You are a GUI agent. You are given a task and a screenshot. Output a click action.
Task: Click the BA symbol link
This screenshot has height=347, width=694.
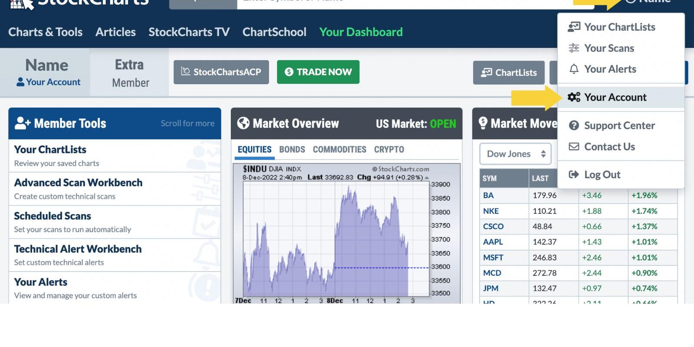click(488, 195)
